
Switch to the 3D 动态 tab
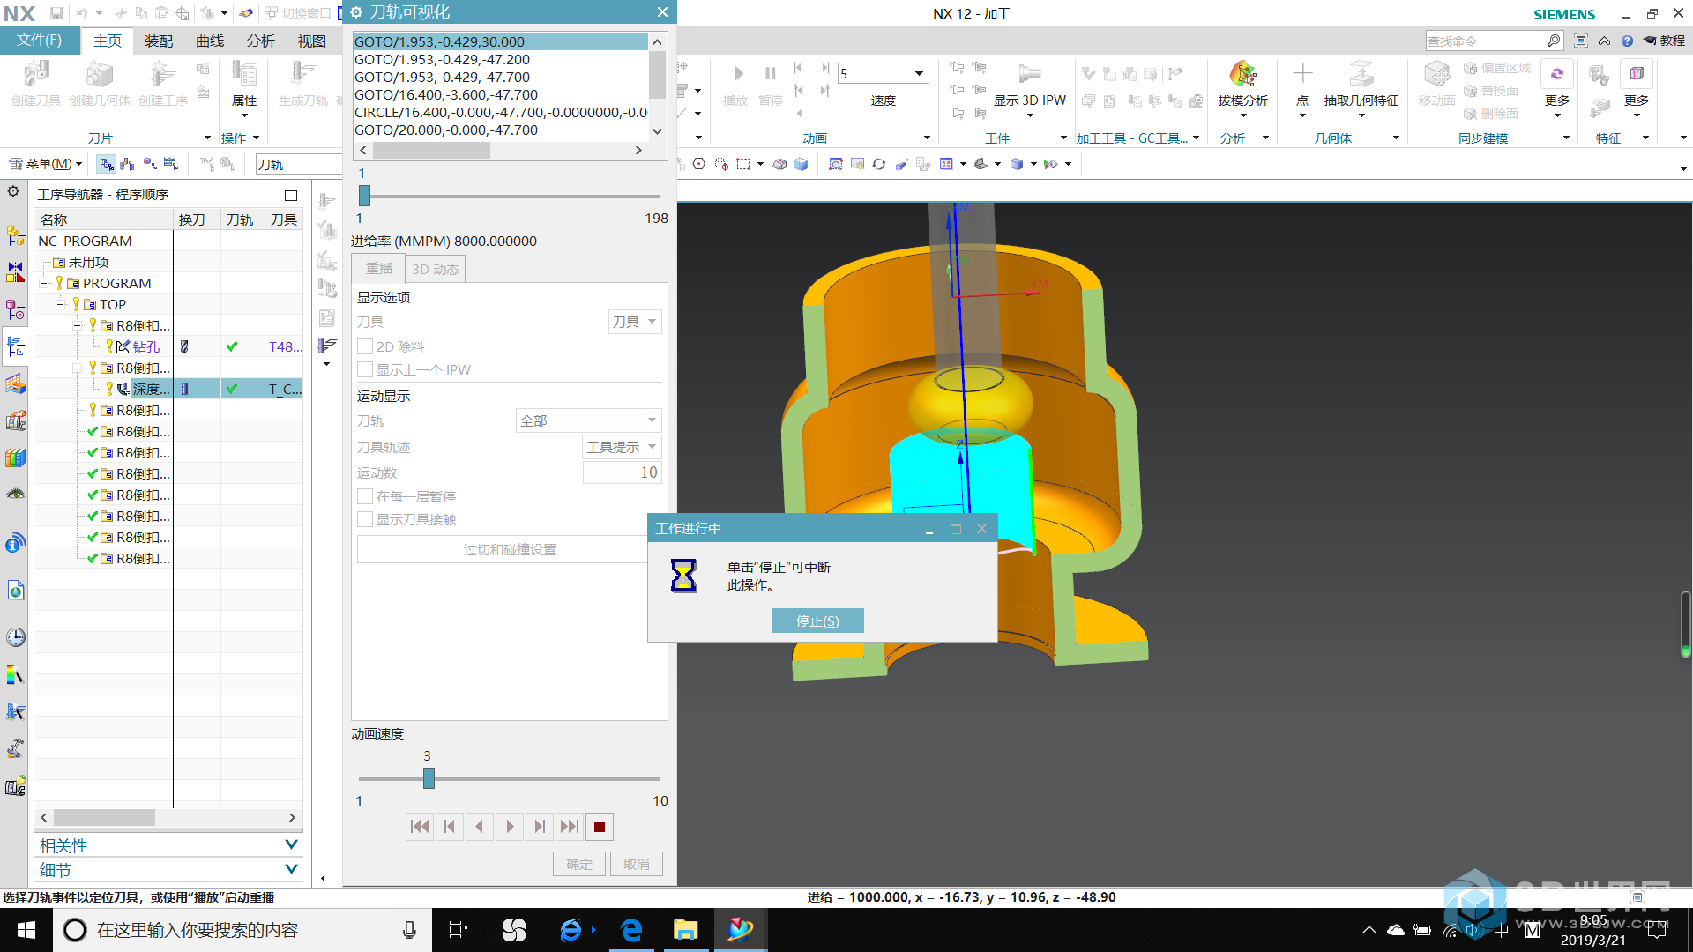436,269
